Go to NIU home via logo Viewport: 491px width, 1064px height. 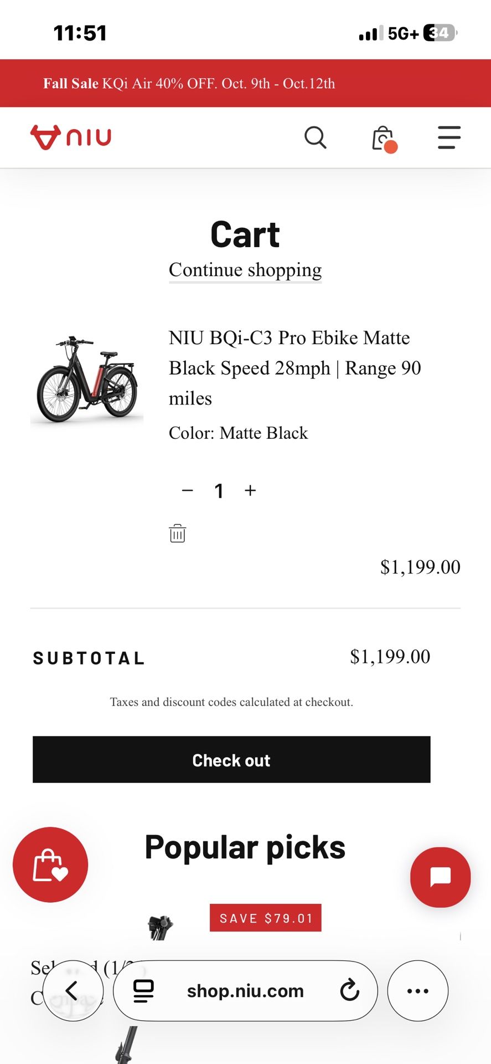(x=71, y=137)
